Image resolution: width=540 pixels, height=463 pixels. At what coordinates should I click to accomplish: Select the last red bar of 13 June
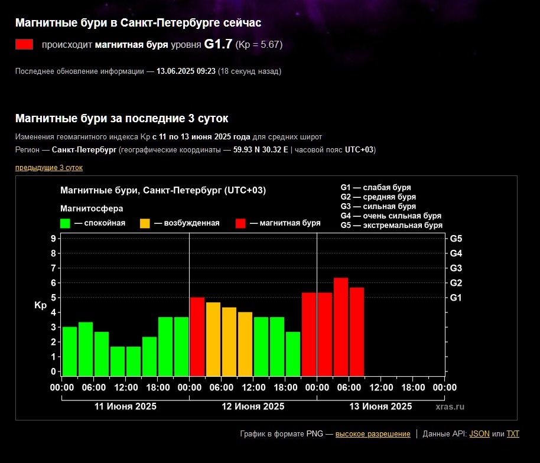click(x=357, y=332)
